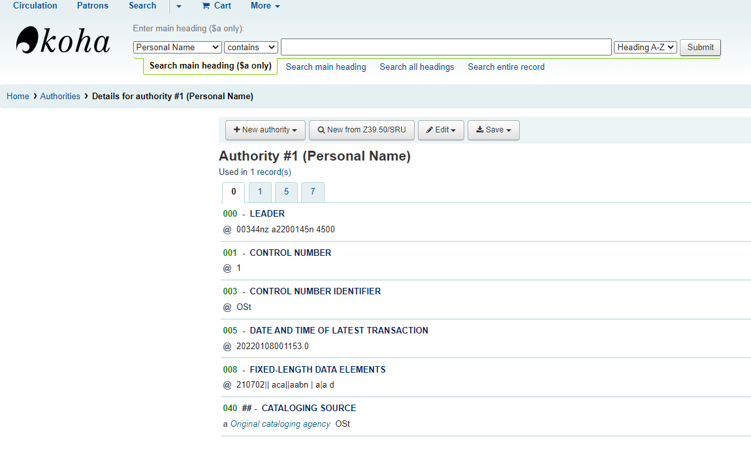751x464 pixels.
Task: Open the Save download dropdown
Action: point(493,130)
